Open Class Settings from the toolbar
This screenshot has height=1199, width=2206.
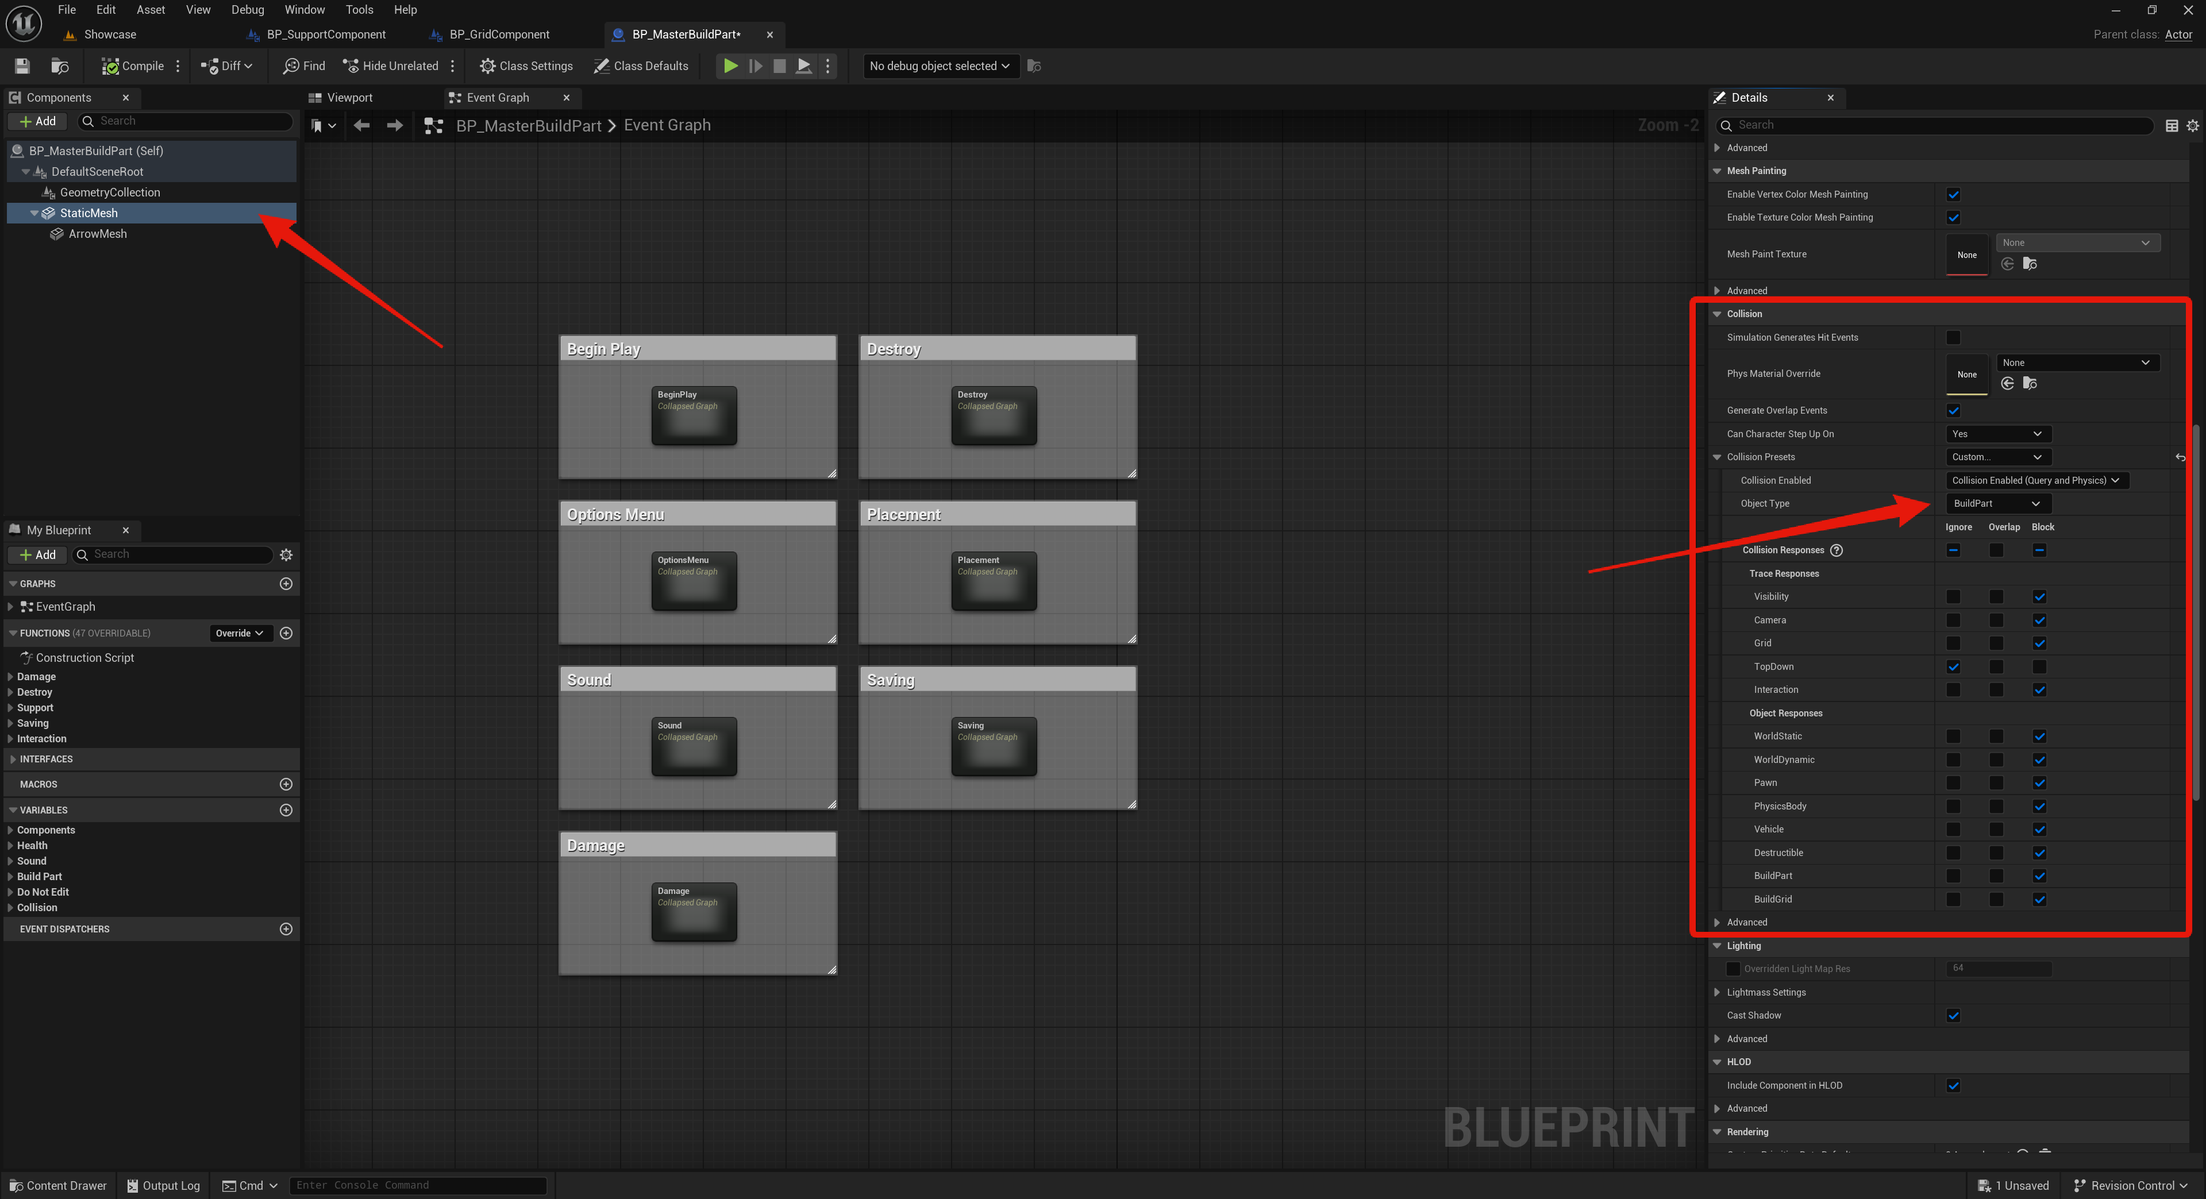pos(526,66)
